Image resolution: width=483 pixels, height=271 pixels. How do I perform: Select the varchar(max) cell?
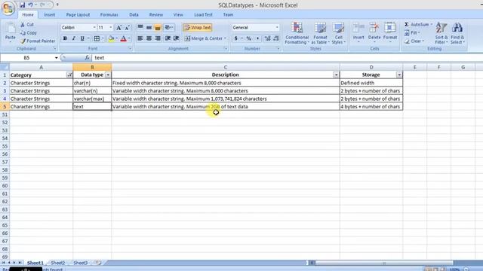coord(92,99)
